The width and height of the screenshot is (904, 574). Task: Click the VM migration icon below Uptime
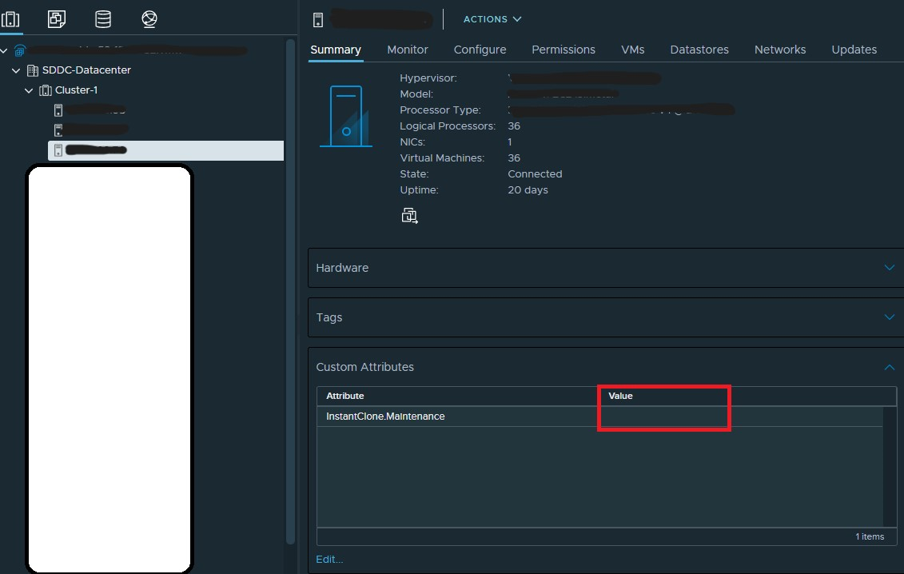coord(409,216)
